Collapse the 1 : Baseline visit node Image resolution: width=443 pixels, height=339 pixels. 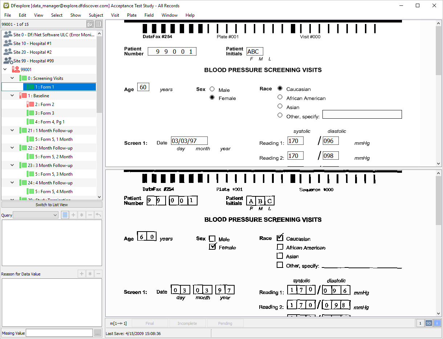pos(12,96)
